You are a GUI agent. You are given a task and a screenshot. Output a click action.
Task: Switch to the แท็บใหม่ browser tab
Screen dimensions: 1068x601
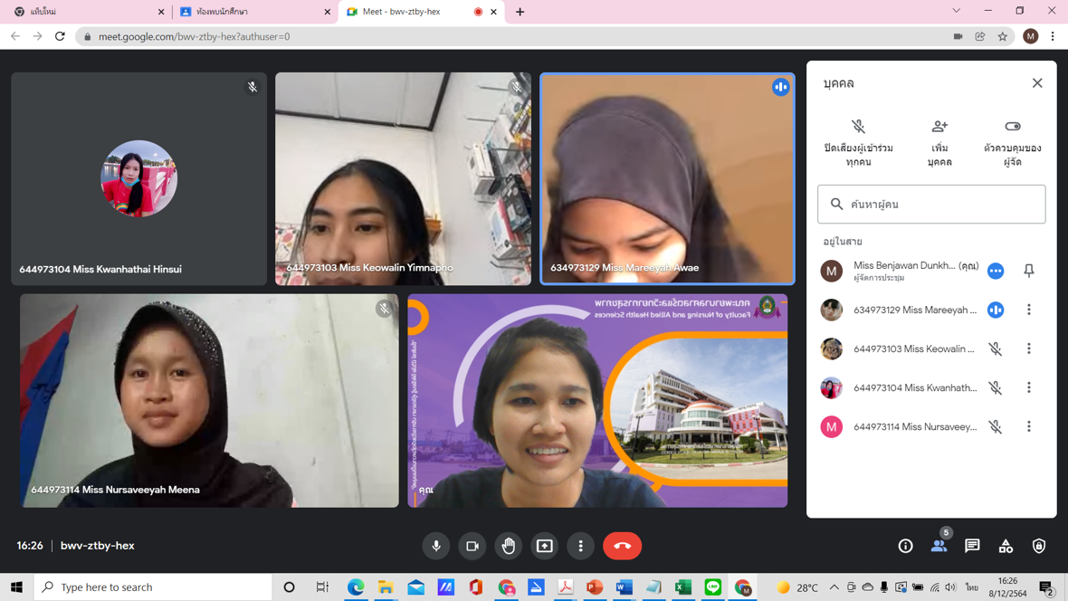pyautogui.click(x=86, y=12)
